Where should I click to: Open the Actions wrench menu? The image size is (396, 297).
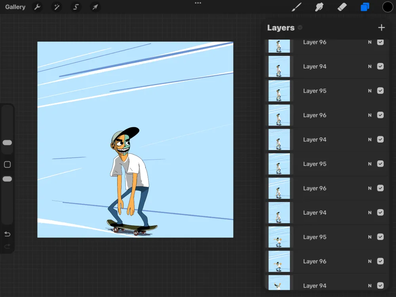click(37, 7)
